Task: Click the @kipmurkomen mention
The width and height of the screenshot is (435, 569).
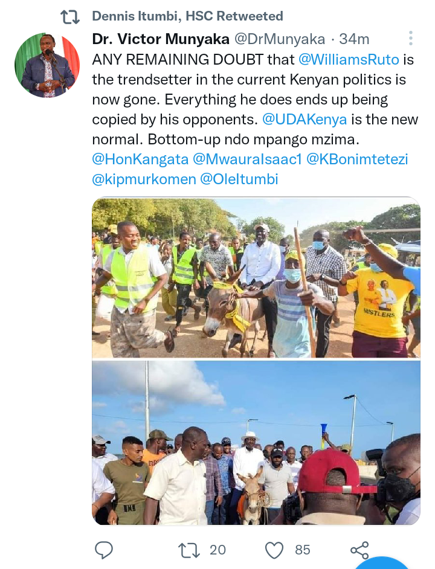Action: 144,179
